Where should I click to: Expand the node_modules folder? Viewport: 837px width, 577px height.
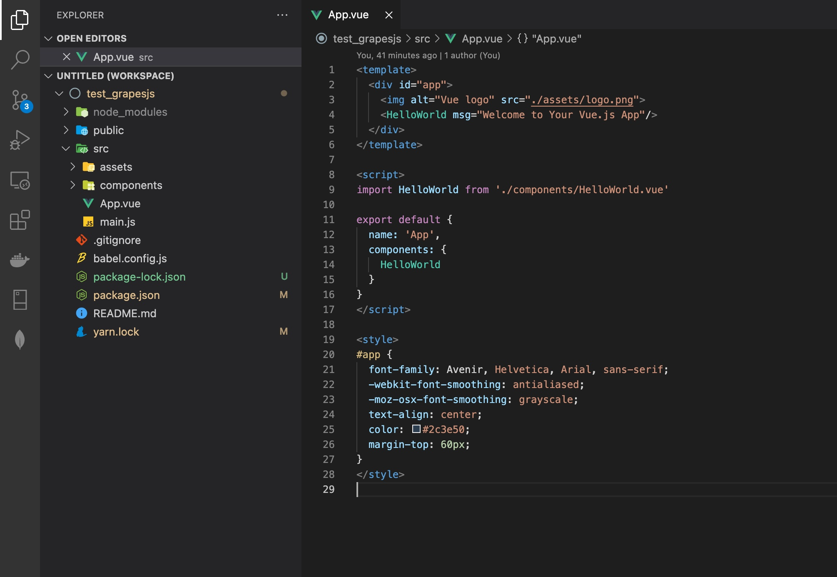pyautogui.click(x=66, y=112)
